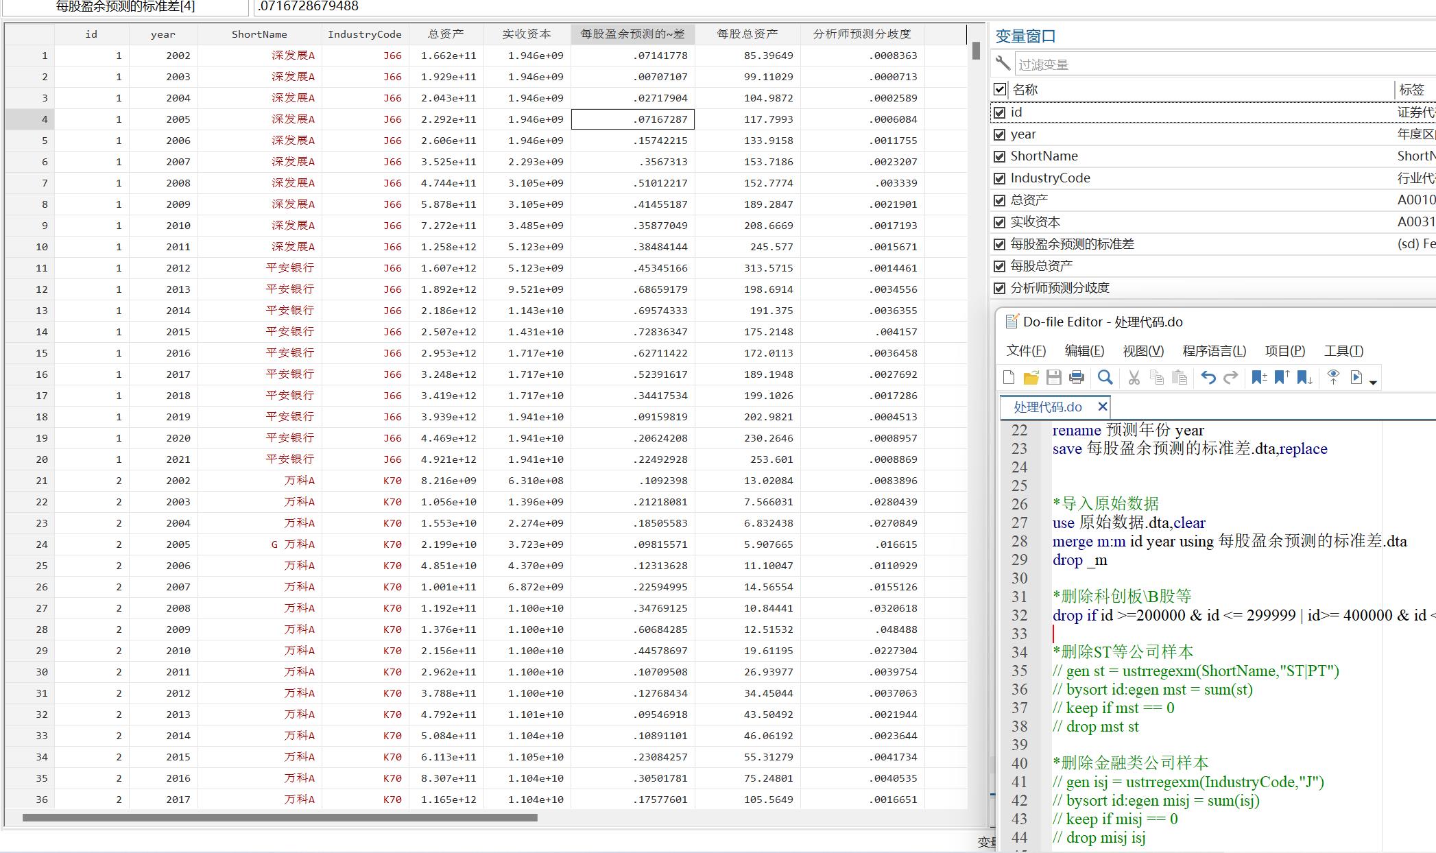The image size is (1436, 853).
Task: Click the eye icon to show file in viewer
Action: point(1333,376)
